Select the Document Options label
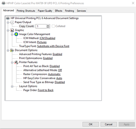 26,50
